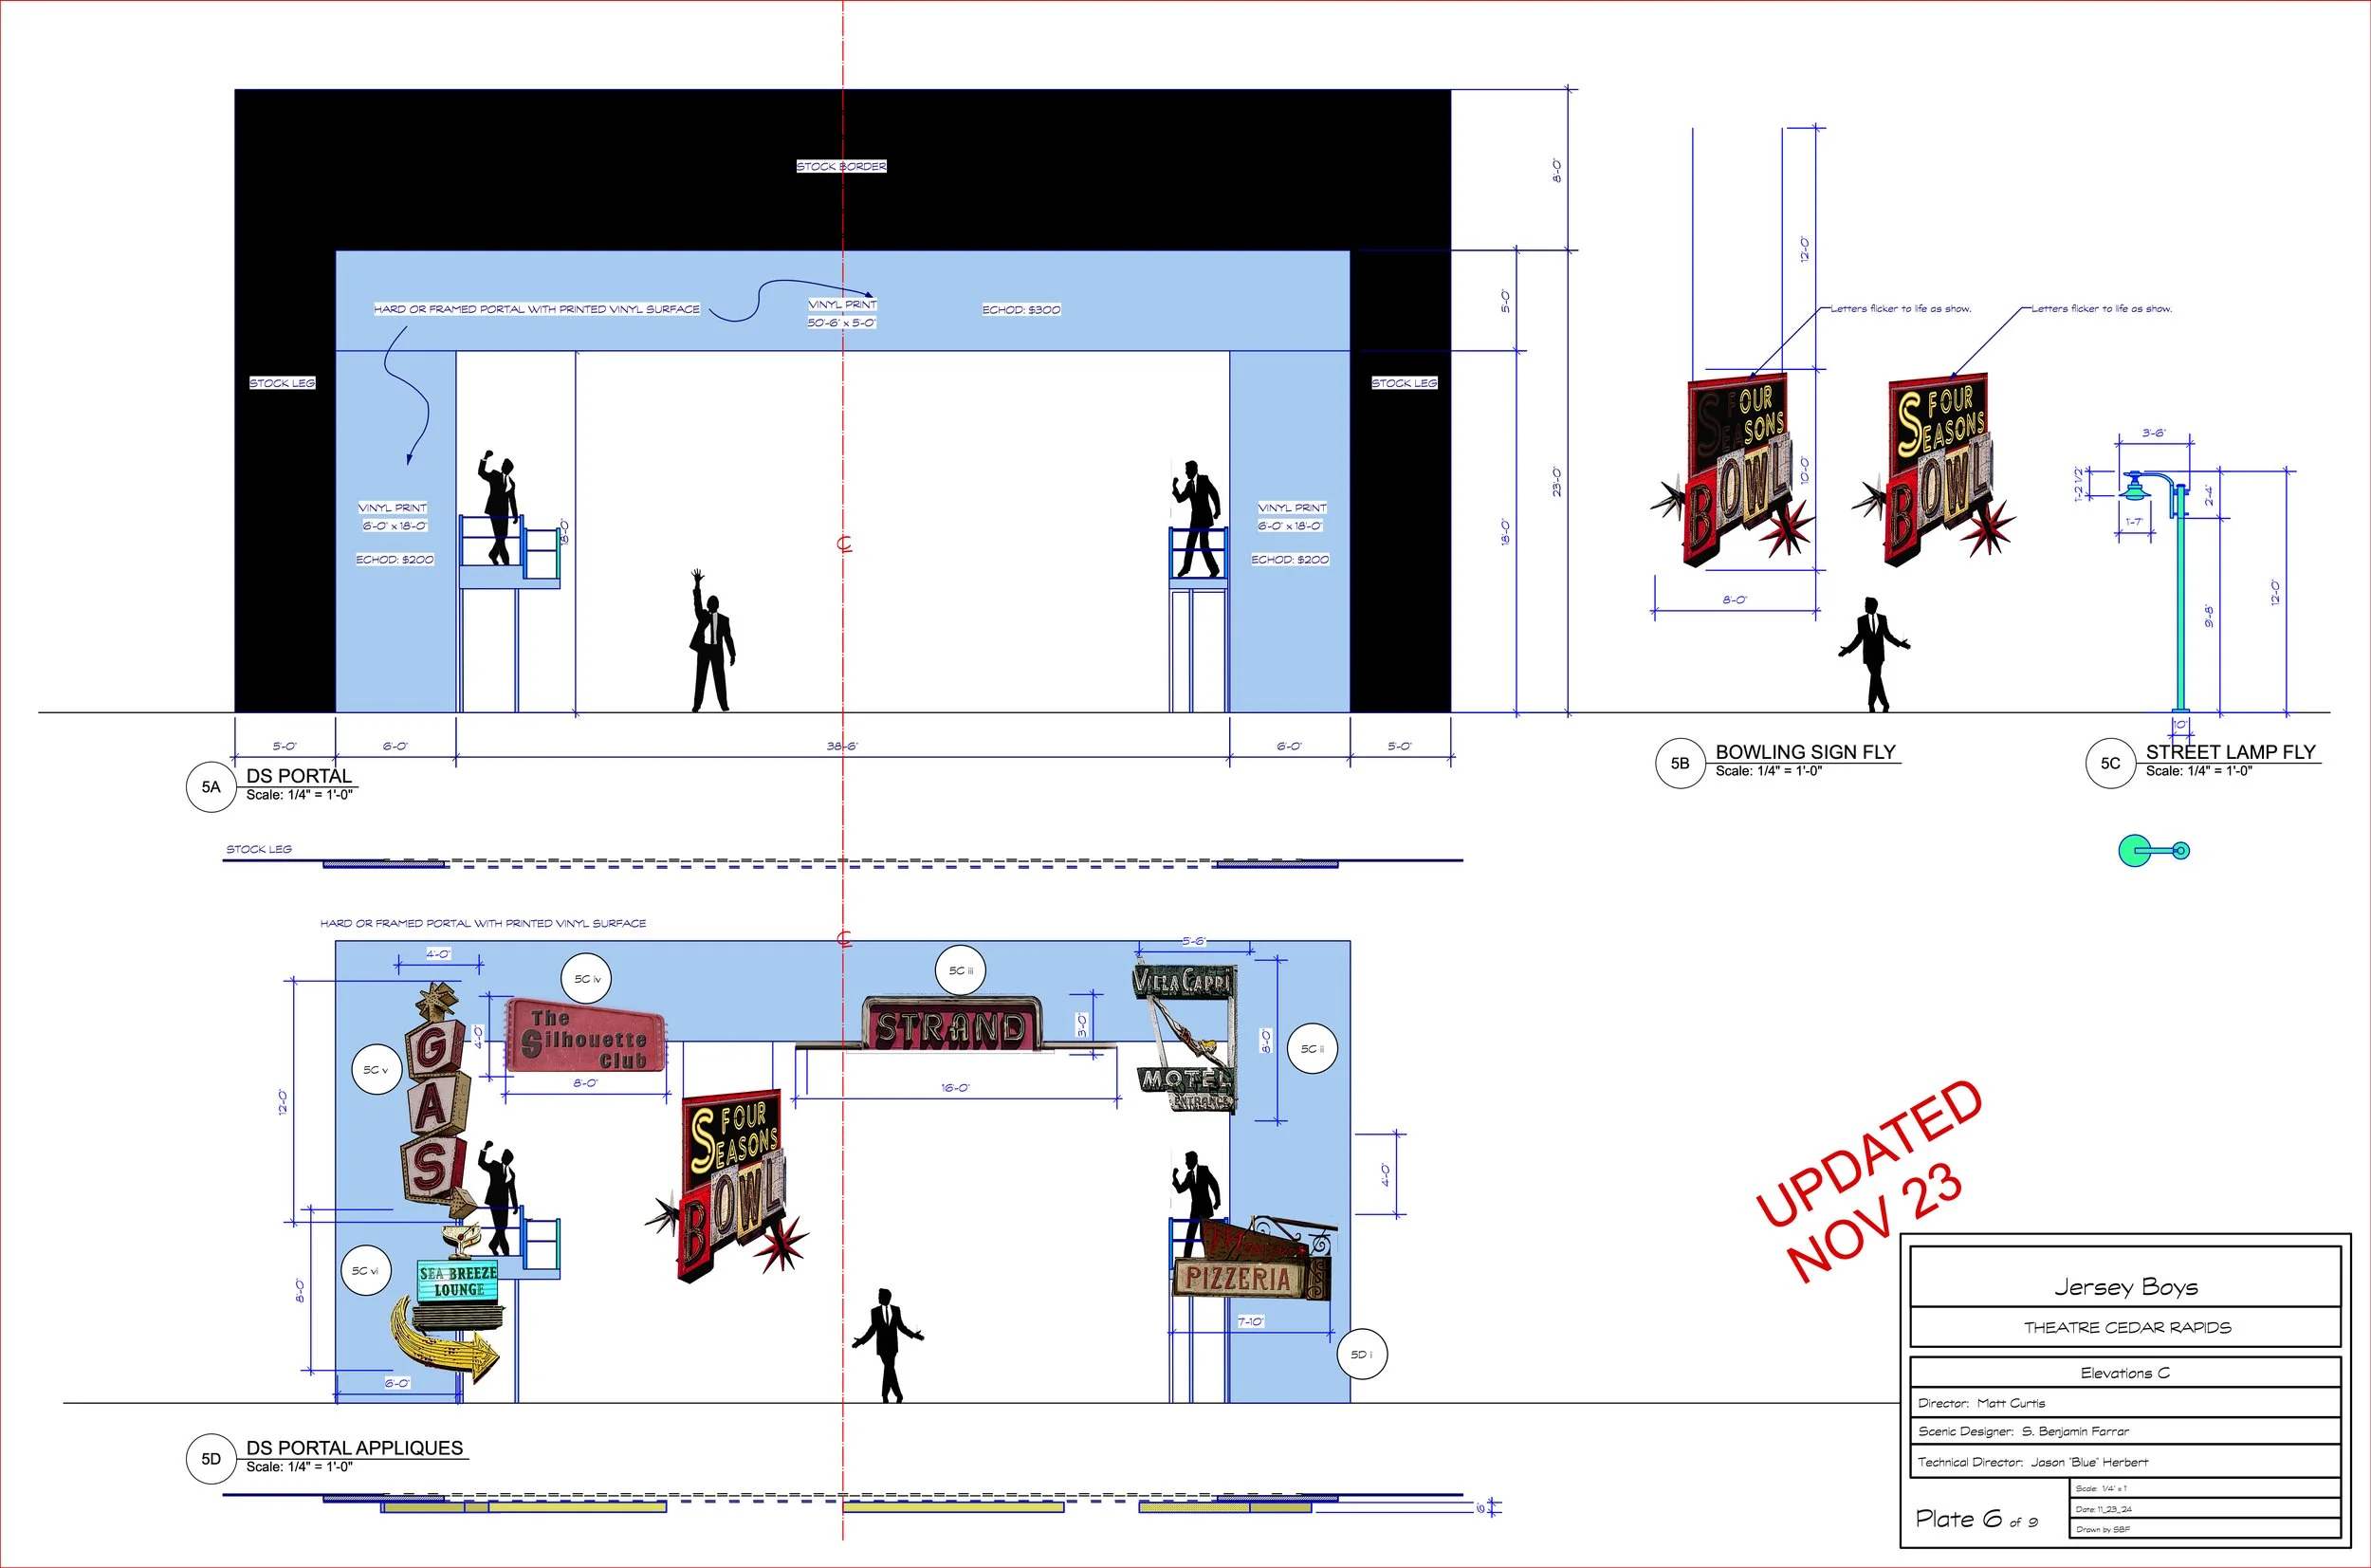Screen dimensions: 2371x1568
Task: Click the 'ECHOD: $300' cost note
Action: [1020, 310]
